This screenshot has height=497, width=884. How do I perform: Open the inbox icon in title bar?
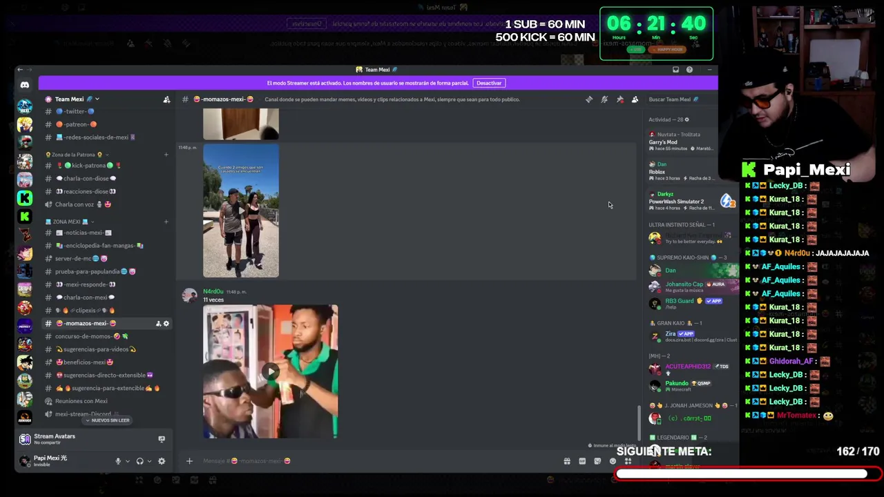(675, 70)
